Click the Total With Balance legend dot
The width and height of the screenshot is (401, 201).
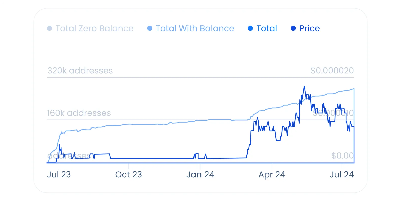(150, 28)
